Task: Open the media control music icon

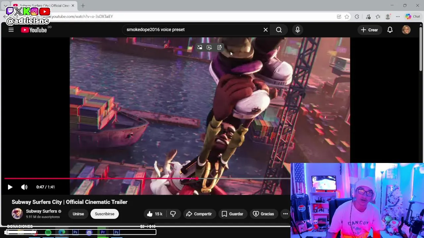Action: [368, 17]
